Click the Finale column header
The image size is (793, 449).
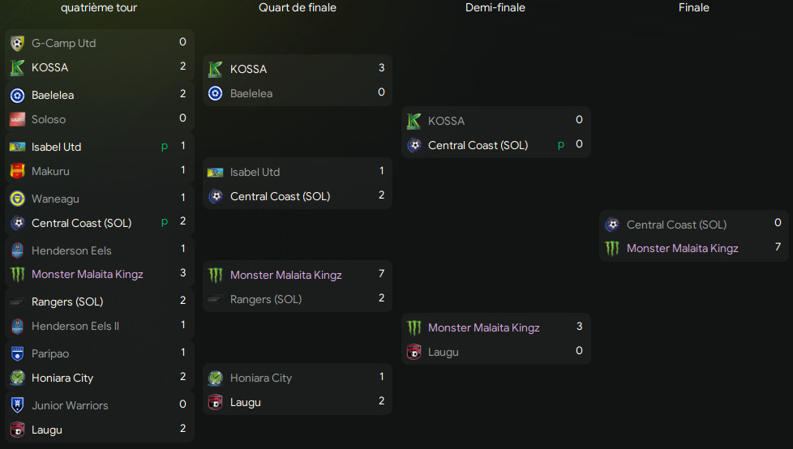pos(694,7)
